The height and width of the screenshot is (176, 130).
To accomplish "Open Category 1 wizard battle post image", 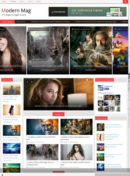I will [x=76, y=127].
